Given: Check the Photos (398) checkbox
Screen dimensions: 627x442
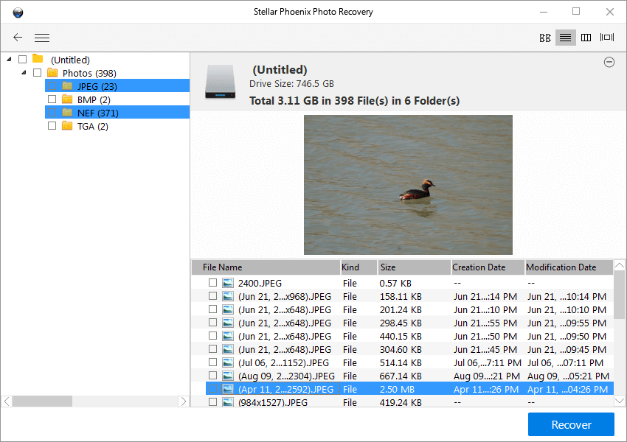Looking at the screenshot, I should coord(37,73).
